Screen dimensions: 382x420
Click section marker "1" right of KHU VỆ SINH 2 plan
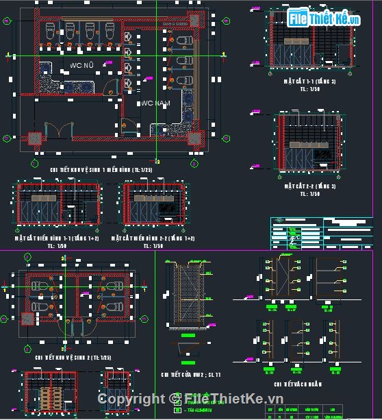(144, 290)
